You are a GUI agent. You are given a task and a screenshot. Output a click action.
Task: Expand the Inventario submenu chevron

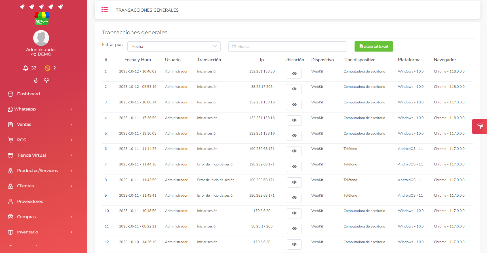(71, 232)
